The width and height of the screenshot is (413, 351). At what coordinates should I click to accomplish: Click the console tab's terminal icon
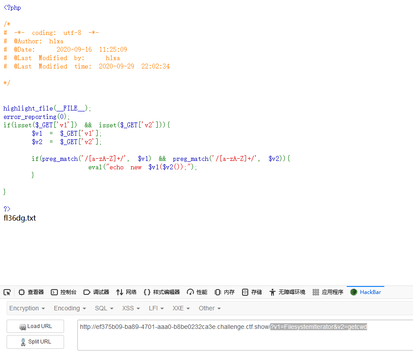54,292
